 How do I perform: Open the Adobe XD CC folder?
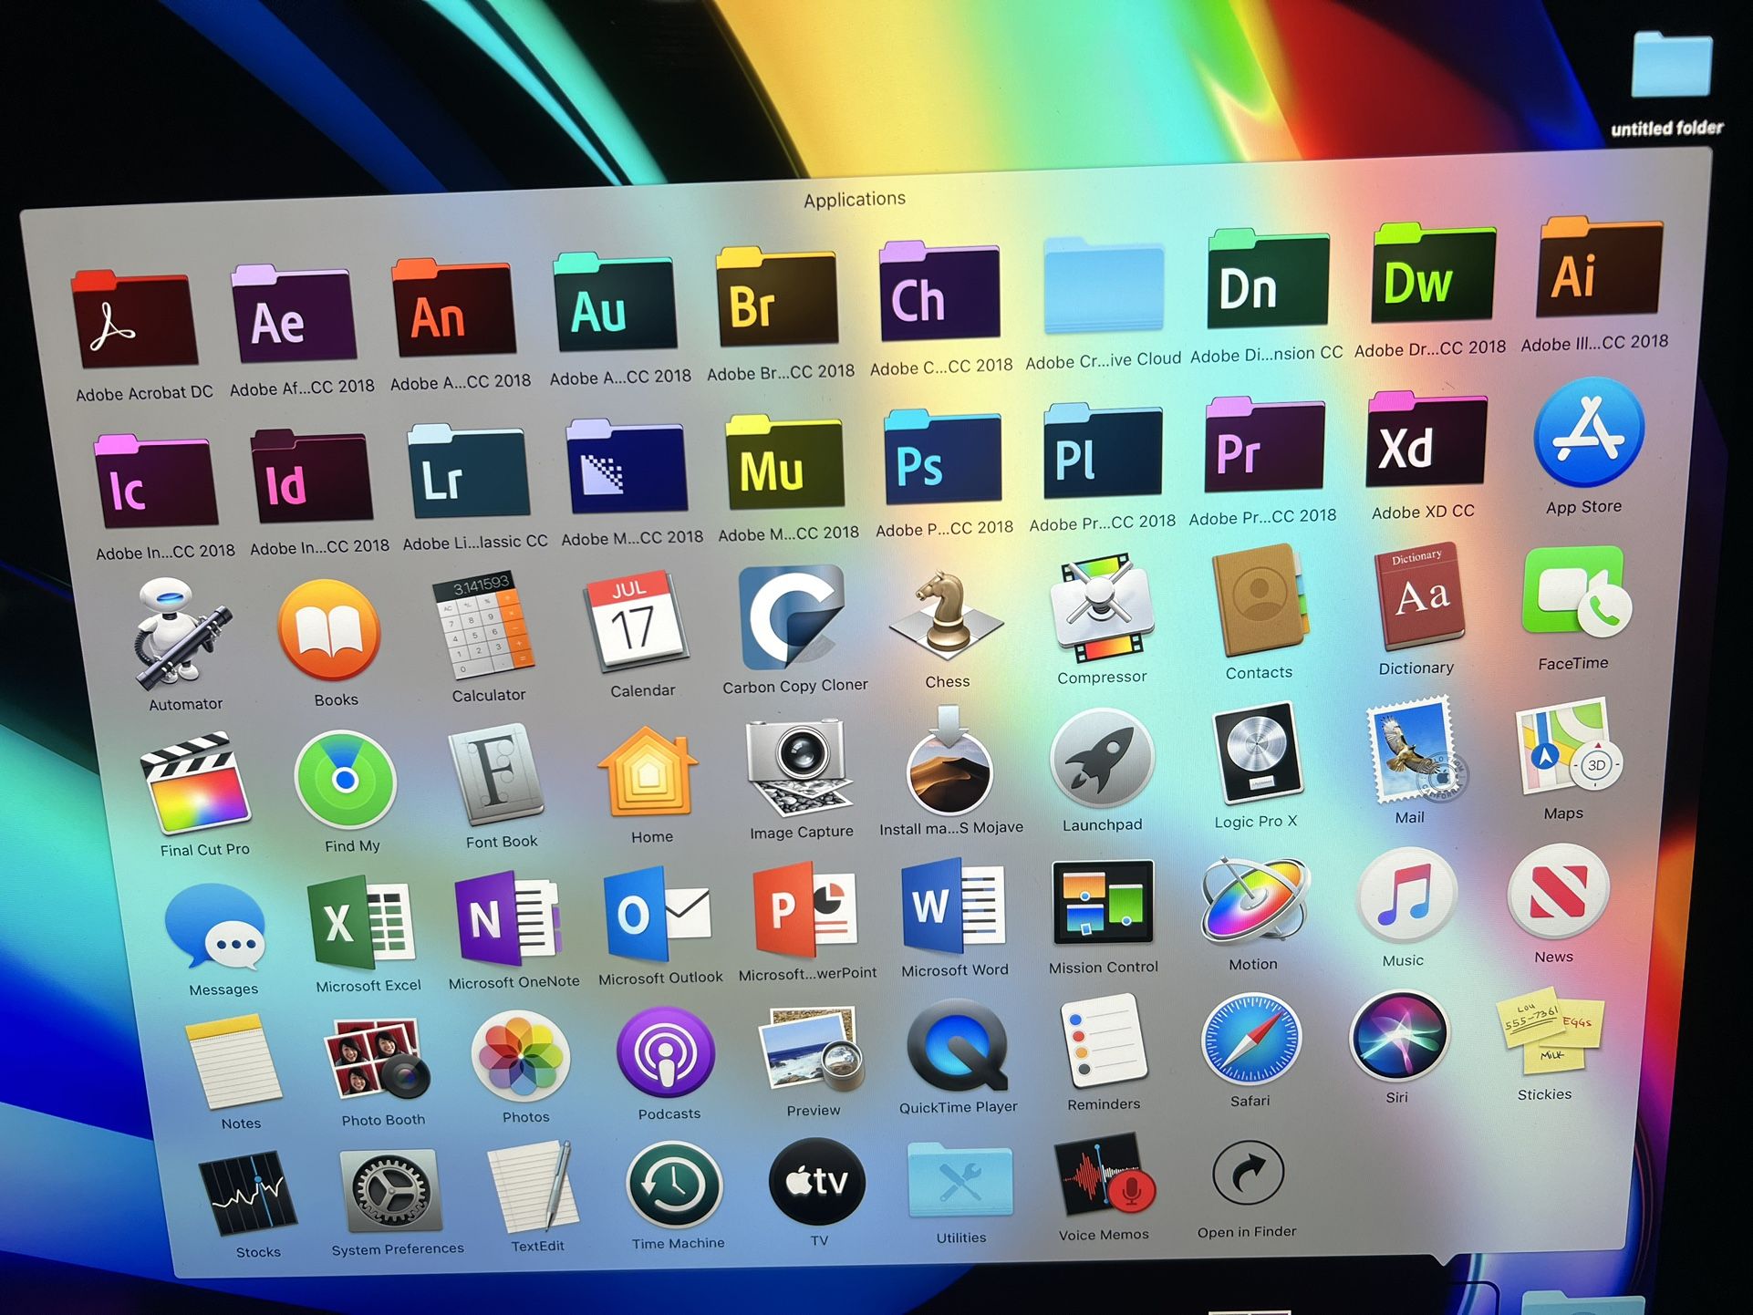click(1426, 440)
